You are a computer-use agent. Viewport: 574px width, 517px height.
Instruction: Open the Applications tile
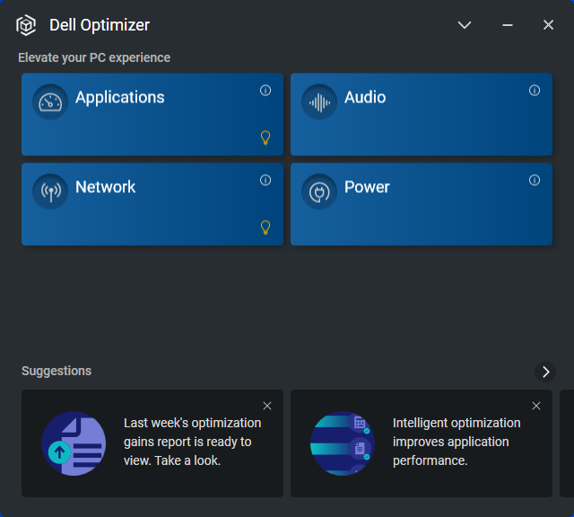coord(152,114)
